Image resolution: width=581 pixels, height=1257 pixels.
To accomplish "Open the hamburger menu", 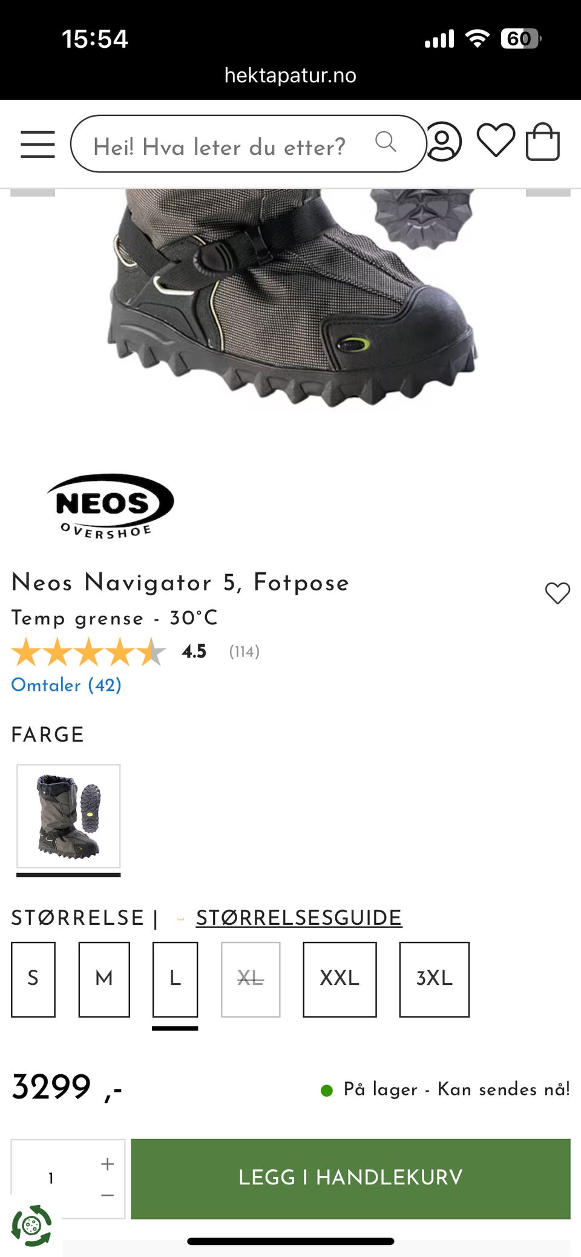I will tap(38, 144).
